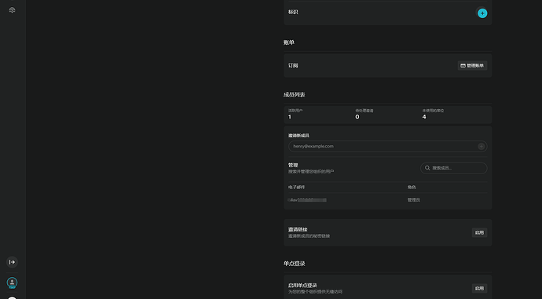
Task: Click the 单点登录 section heading
Action: [294, 264]
